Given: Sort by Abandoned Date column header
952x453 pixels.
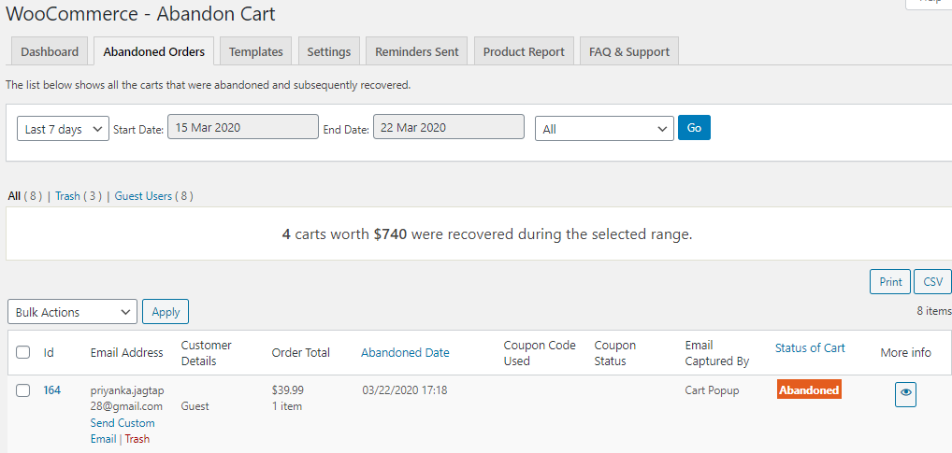Looking at the screenshot, I should [x=405, y=352].
